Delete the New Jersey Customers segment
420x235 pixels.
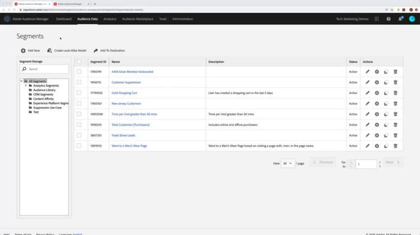(395, 103)
